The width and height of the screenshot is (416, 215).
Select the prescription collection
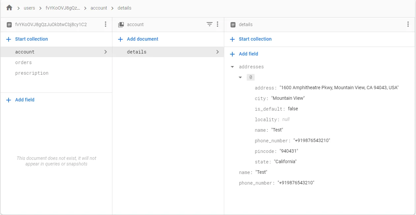coord(32,73)
